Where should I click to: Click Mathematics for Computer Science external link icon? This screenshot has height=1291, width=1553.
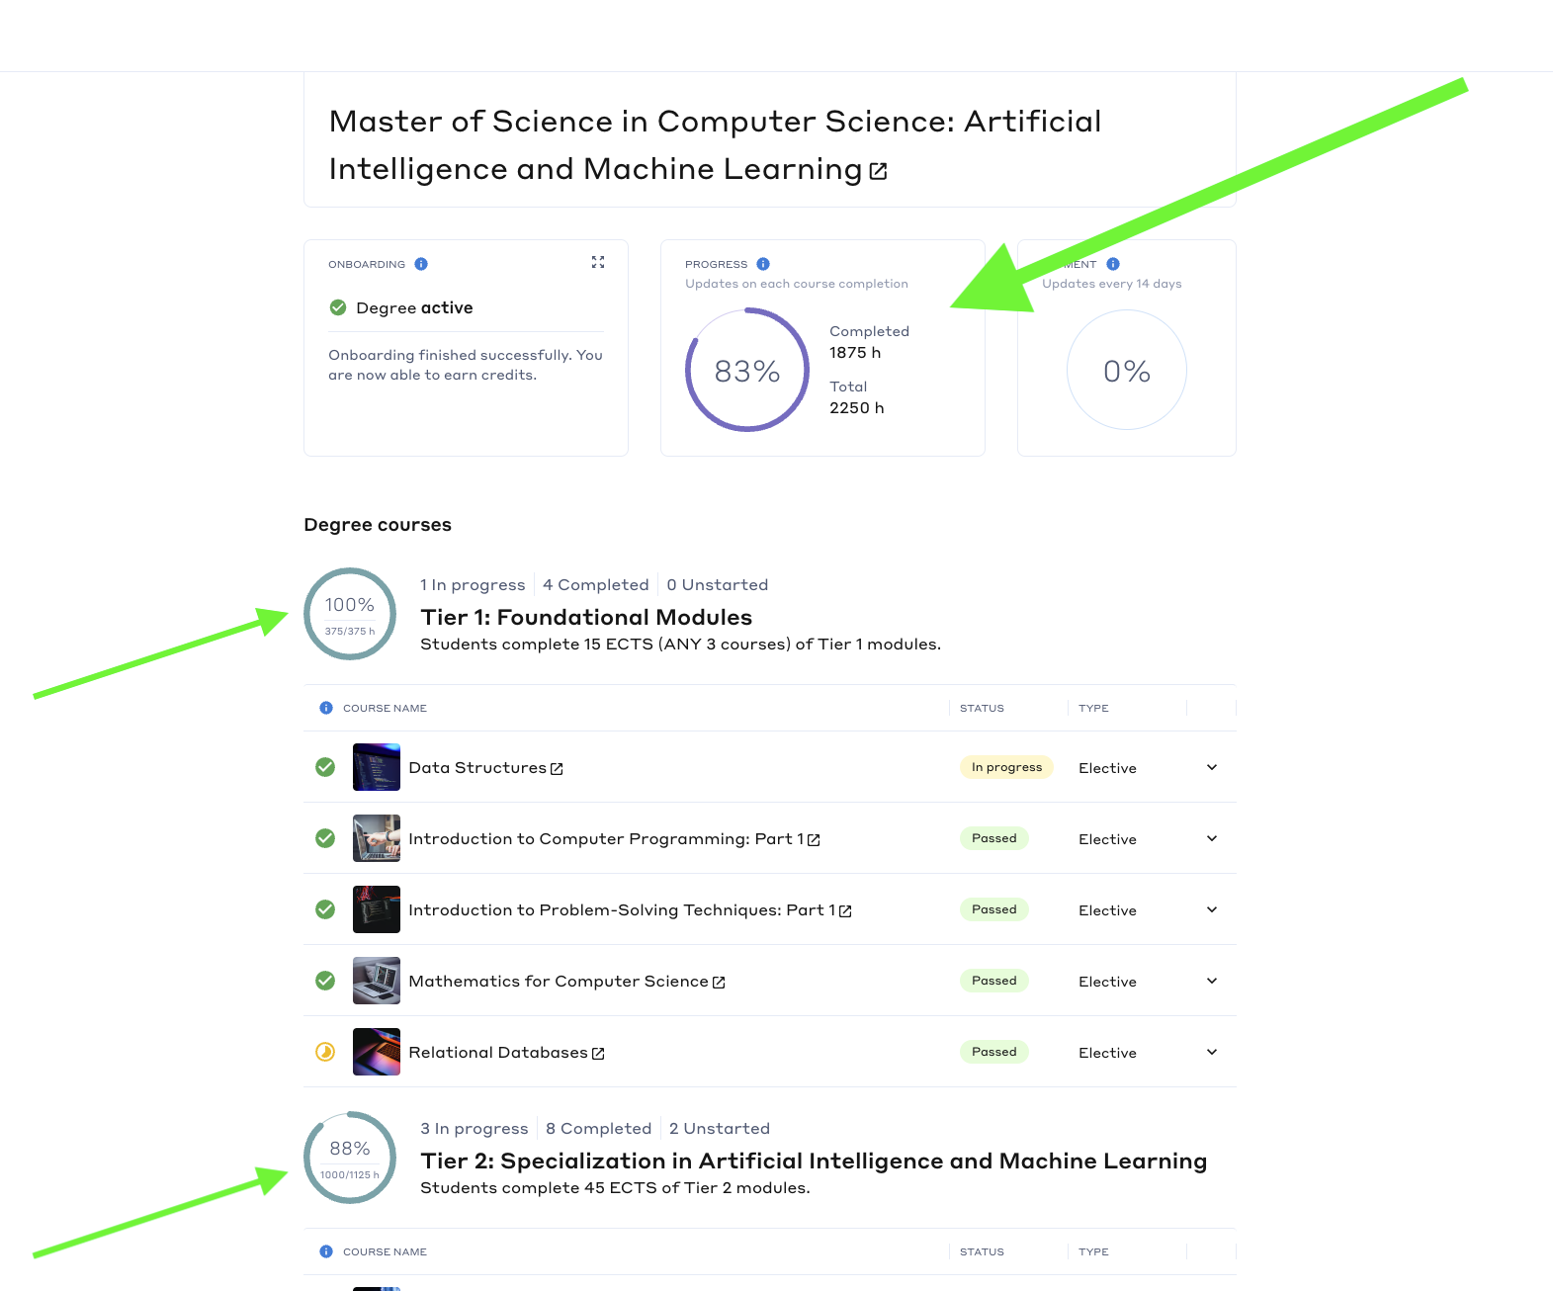pos(719,983)
